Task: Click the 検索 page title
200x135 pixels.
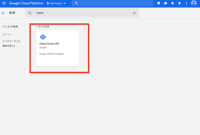Action: click(x=12, y=13)
